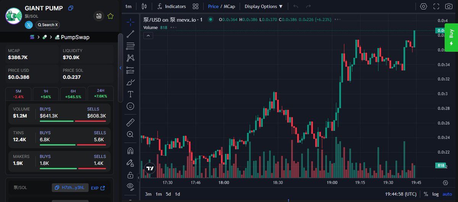
Task: Click the undo arrow in chart toolbar
Action: point(296,6)
